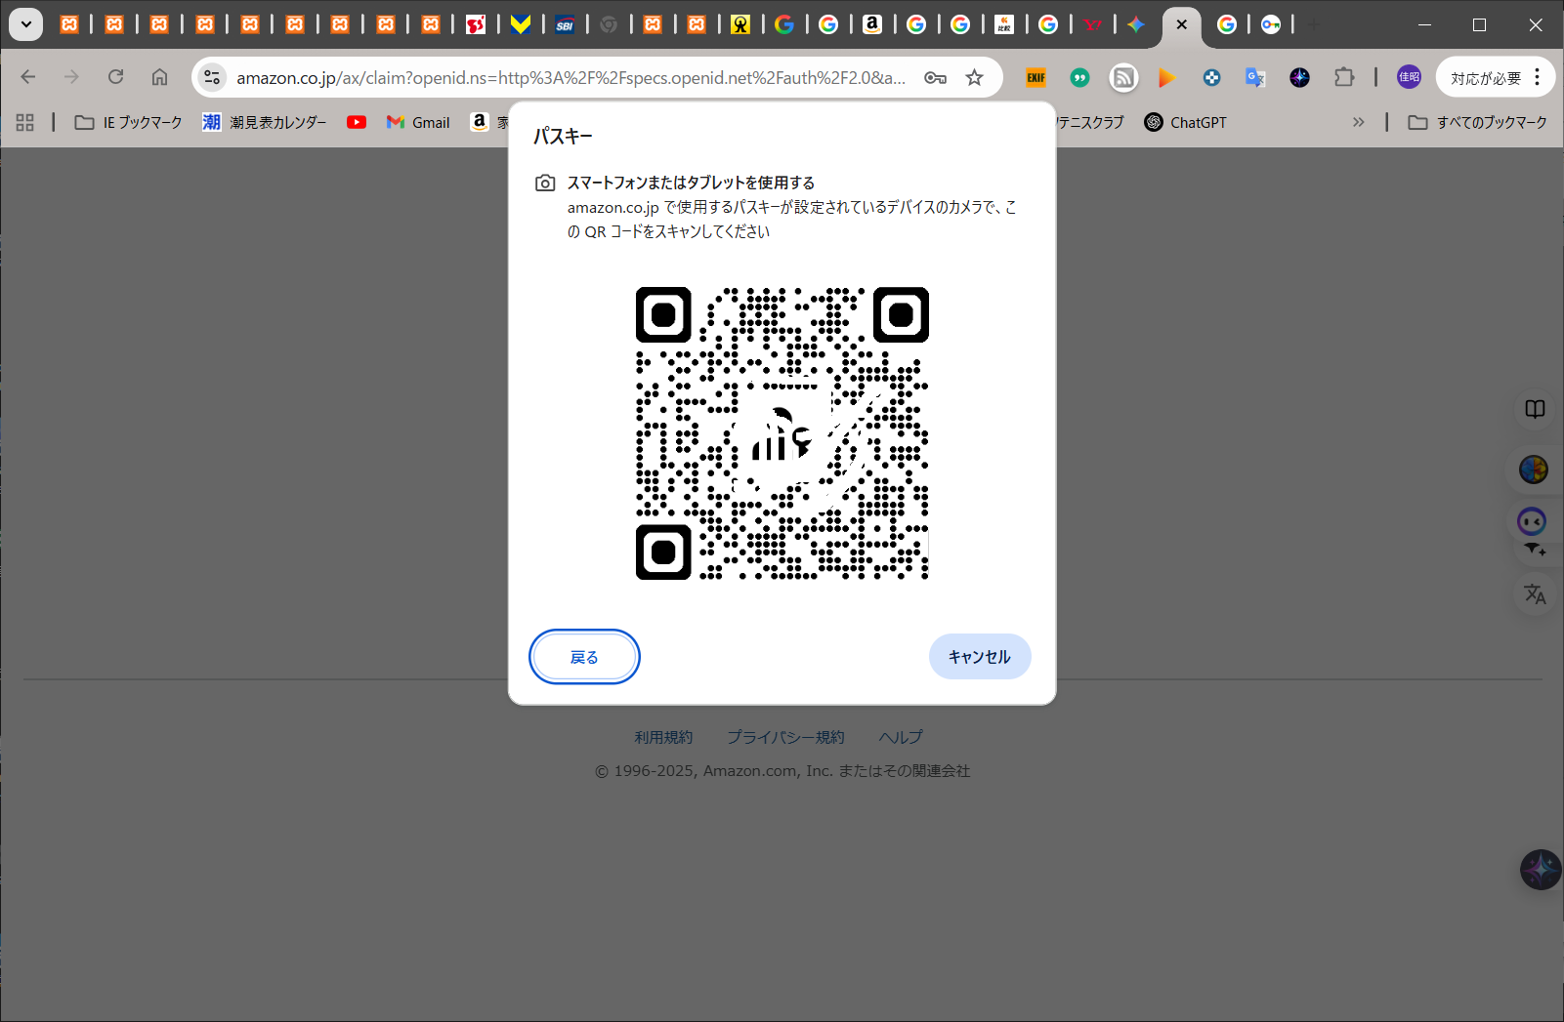
Task: Click キャンセル to dismiss the passkey dialog
Action: click(x=979, y=657)
